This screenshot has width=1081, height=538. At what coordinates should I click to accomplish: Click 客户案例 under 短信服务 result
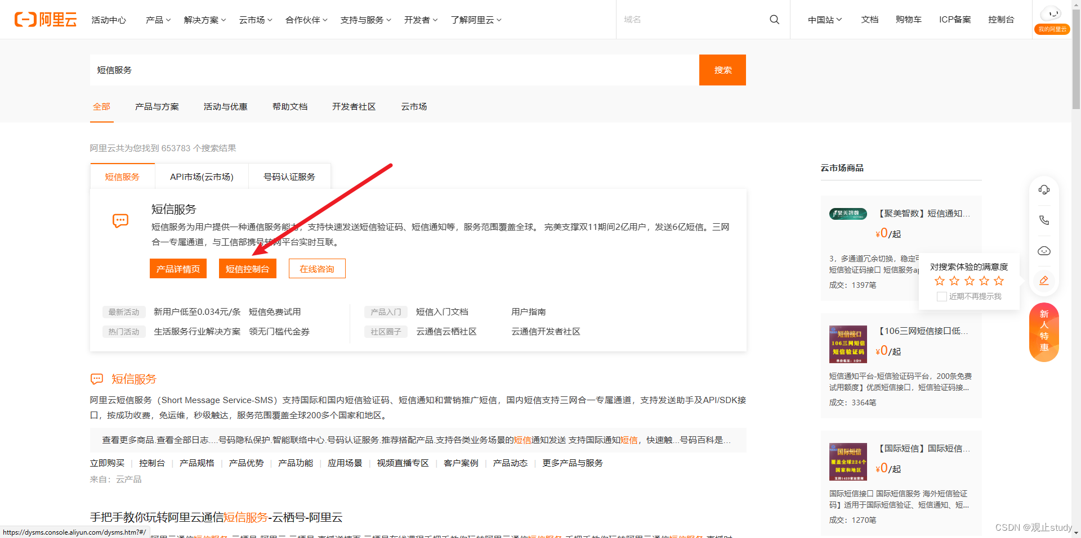pyautogui.click(x=461, y=463)
